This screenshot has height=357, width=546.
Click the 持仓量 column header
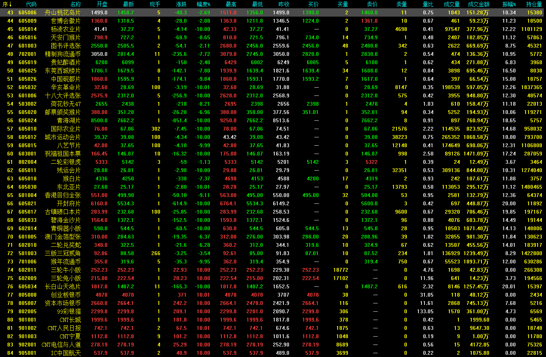click(x=534, y=4)
